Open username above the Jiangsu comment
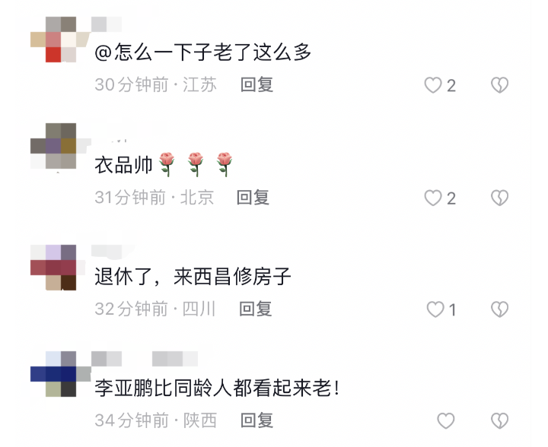This screenshot has height=447, width=548. pos(107,24)
